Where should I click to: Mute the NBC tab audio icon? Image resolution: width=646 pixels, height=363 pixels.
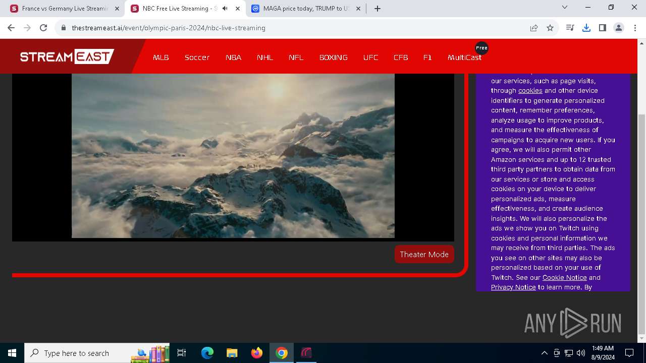click(x=225, y=9)
